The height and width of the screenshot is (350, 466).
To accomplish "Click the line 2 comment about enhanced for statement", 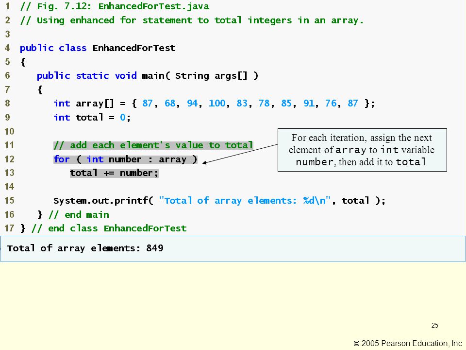I will click(x=192, y=20).
